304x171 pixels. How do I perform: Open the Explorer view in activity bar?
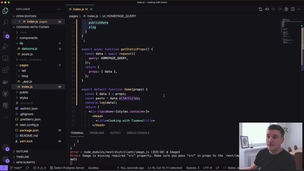coord(5,11)
